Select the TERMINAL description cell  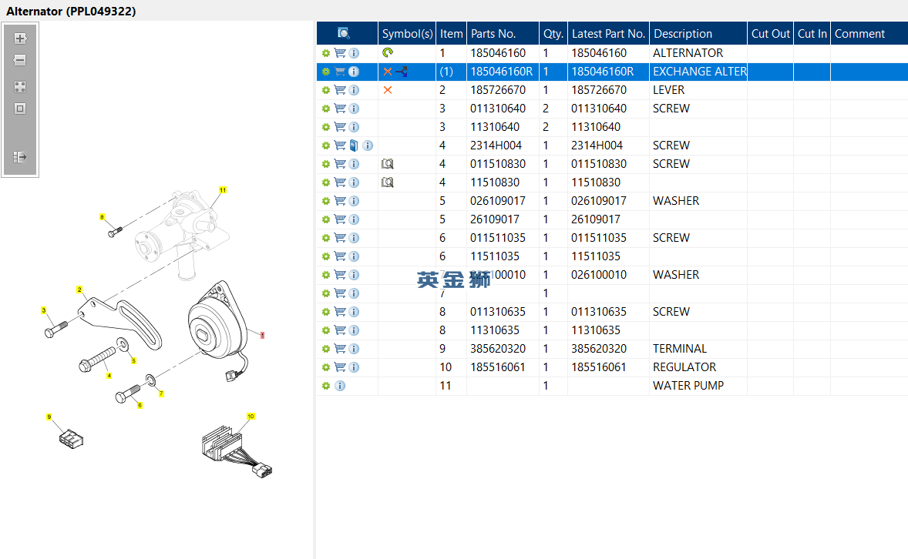pos(698,348)
